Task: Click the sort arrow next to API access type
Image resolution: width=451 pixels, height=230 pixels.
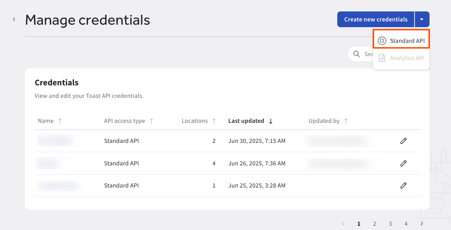Action: (x=151, y=121)
